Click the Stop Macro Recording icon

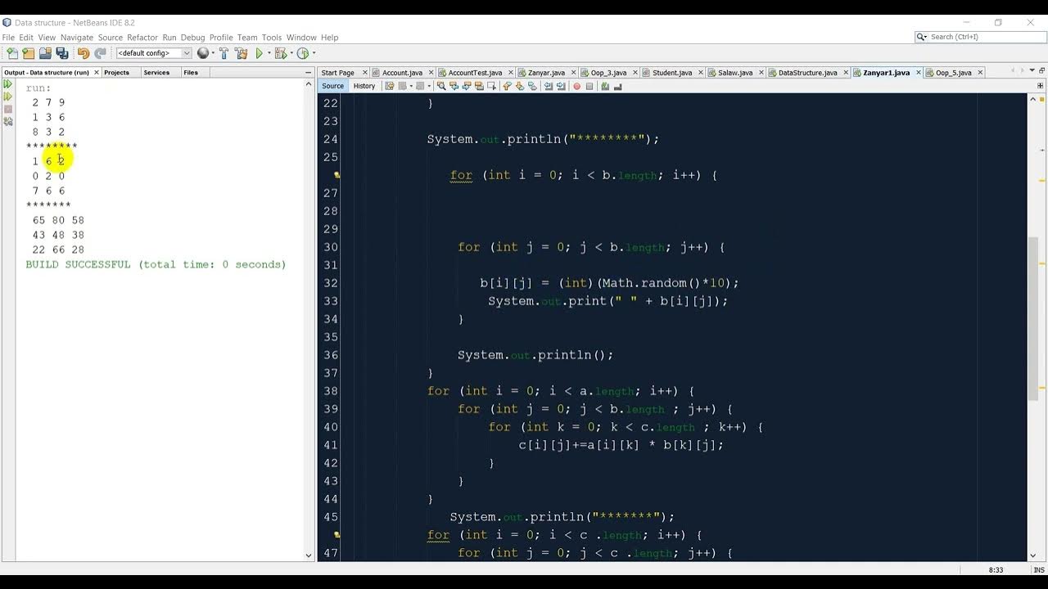(x=589, y=86)
